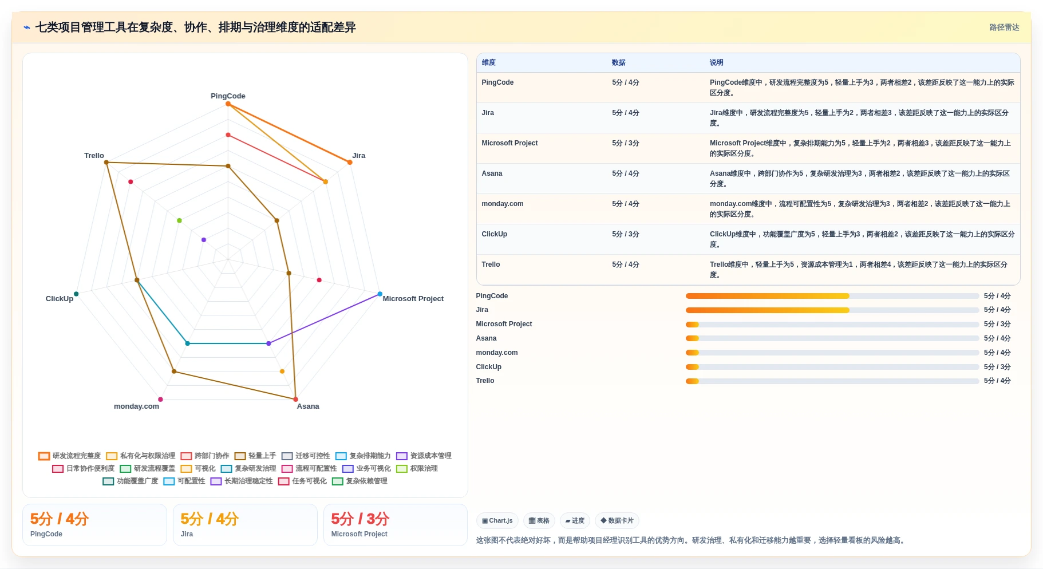Click the ClickUp progress bar
1043x569 pixels.
click(832, 367)
